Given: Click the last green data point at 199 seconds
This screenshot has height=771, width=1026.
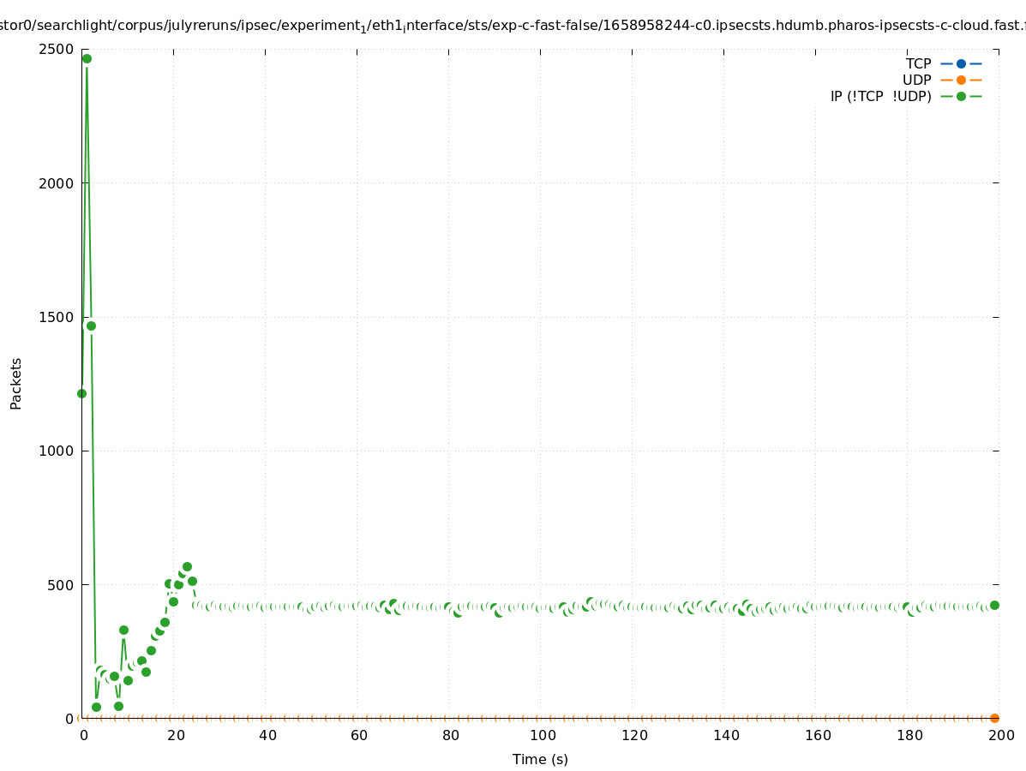Looking at the screenshot, I should (994, 605).
